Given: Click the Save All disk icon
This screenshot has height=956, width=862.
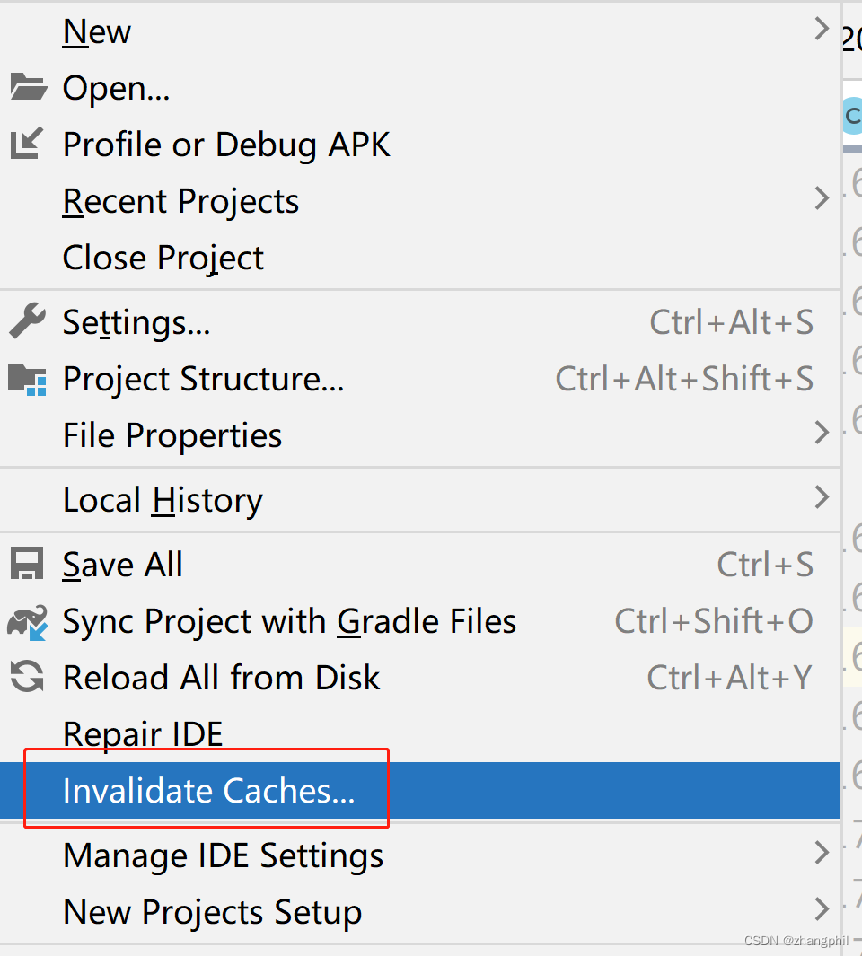Looking at the screenshot, I should coord(27,564).
